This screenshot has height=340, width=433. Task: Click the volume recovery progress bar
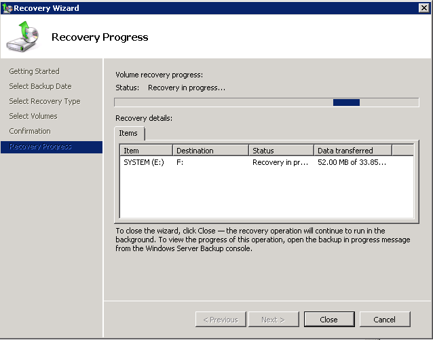267,102
